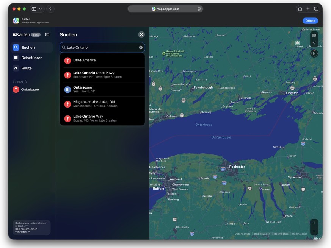This screenshot has height=248, width=331.
Task: Click Kingston city label on map
Action: [x=292, y=93]
